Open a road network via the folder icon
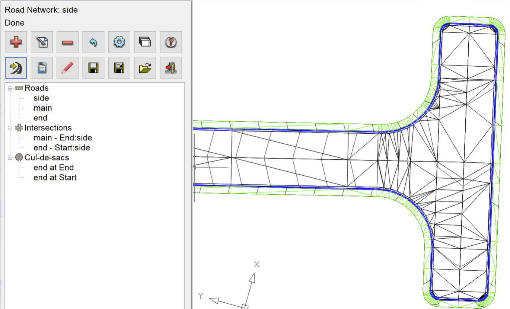This screenshot has width=510, height=309. pyautogui.click(x=145, y=67)
